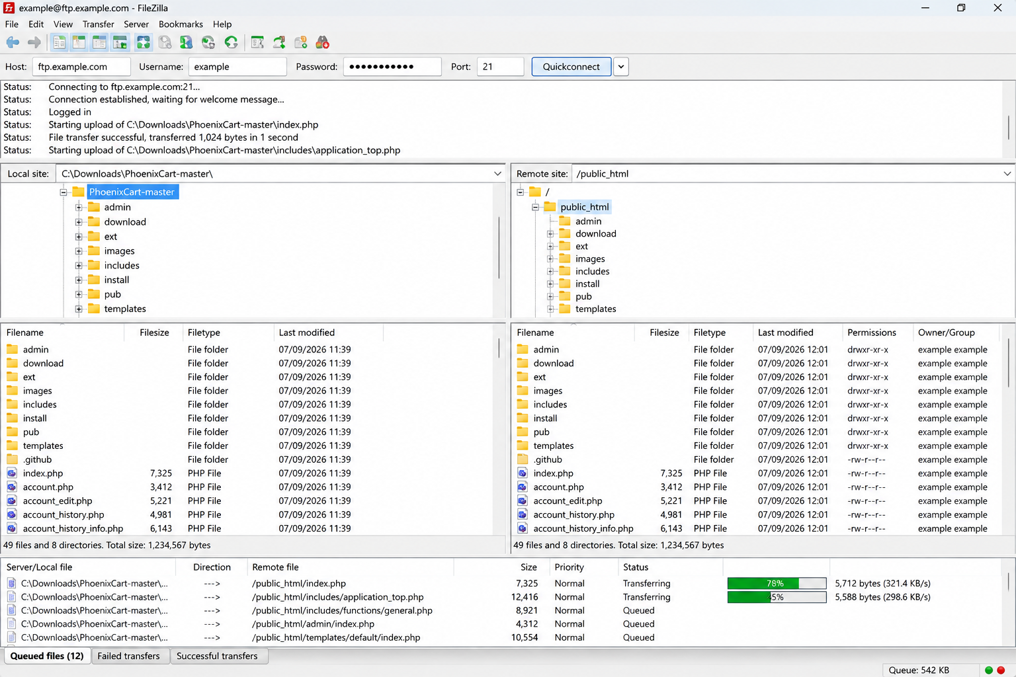The image size is (1016, 677).
Task: Click PHP icon beside local account_history_info.php
Action: coord(12,528)
